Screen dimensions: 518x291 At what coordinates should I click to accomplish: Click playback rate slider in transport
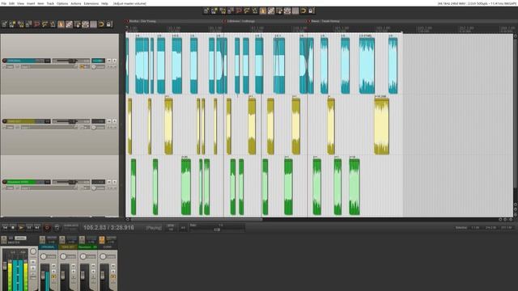click(x=218, y=230)
